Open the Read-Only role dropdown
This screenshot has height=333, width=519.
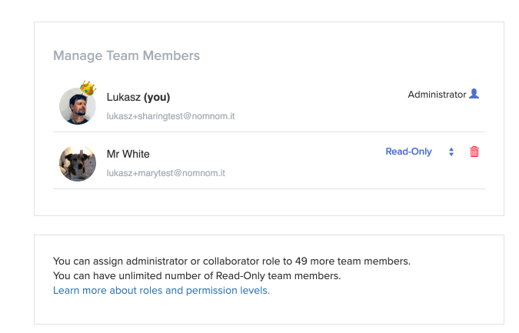[x=409, y=152]
